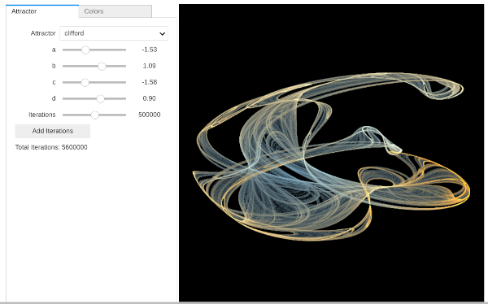Click the right end of the c slider track
The height and width of the screenshot is (304, 488).
125,82
